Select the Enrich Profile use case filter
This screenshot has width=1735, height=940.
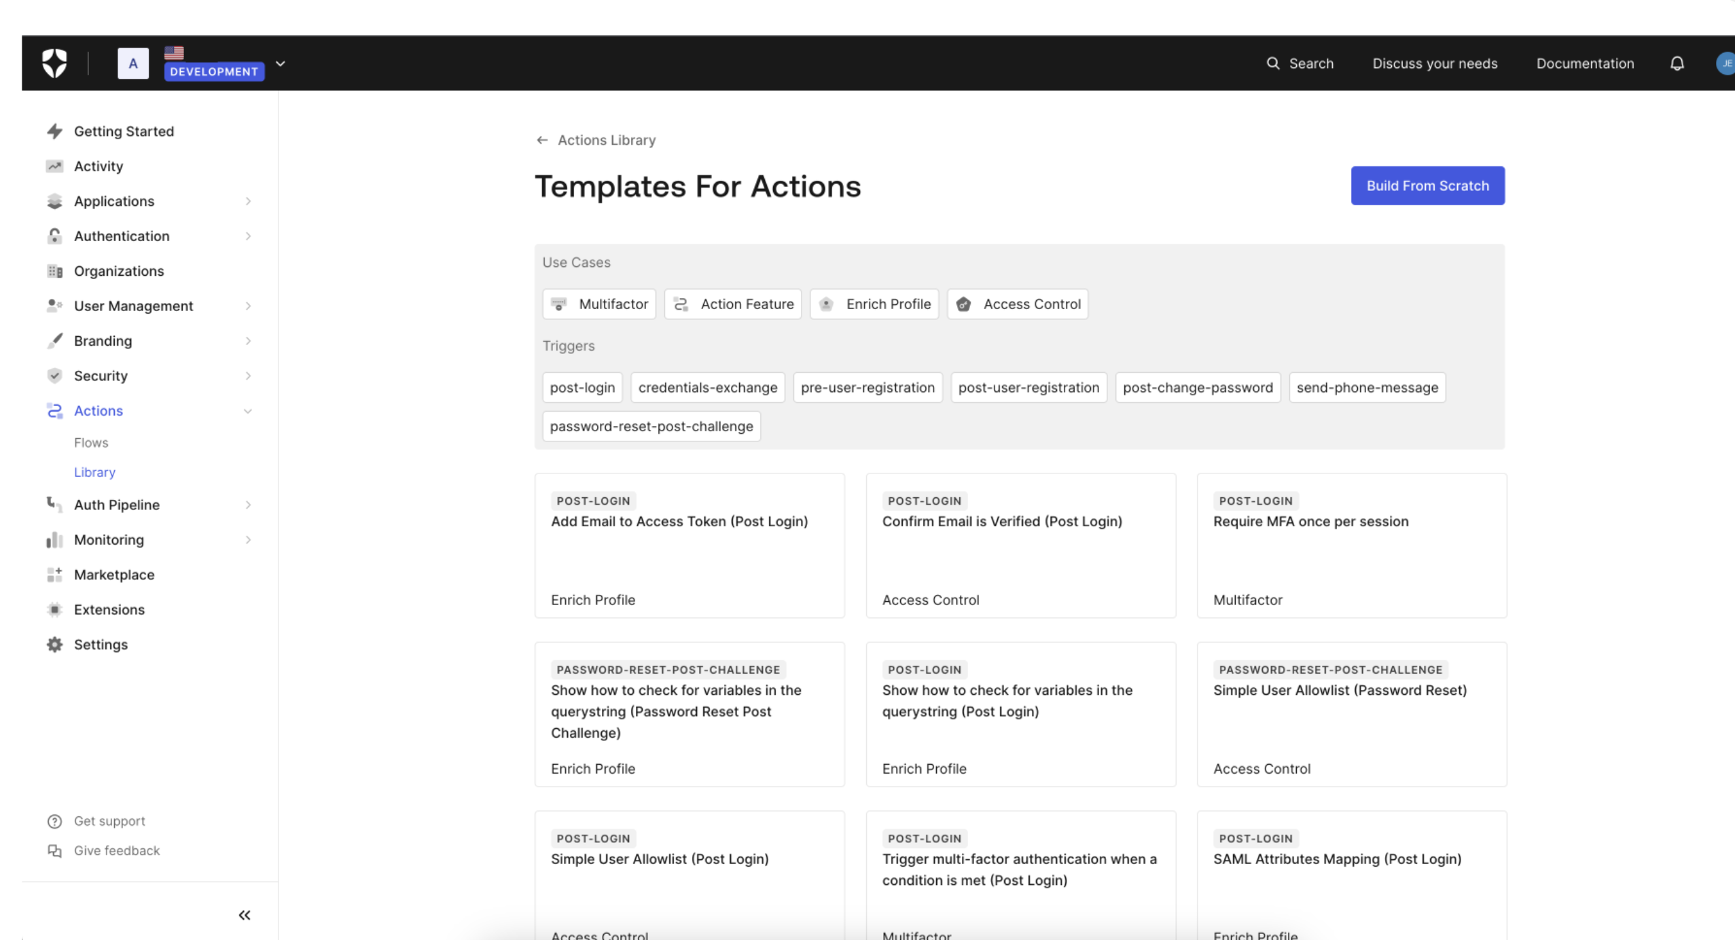tap(875, 304)
